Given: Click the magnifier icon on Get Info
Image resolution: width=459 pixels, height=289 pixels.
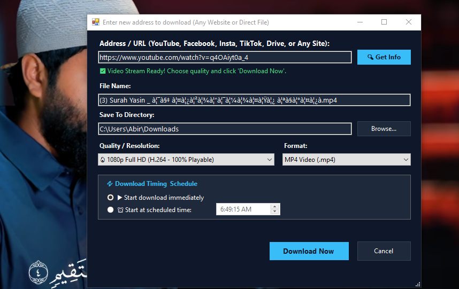Looking at the screenshot, I should point(370,57).
